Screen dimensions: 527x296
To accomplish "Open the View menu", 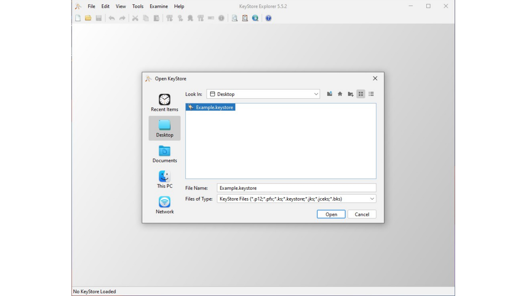I will [121, 6].
